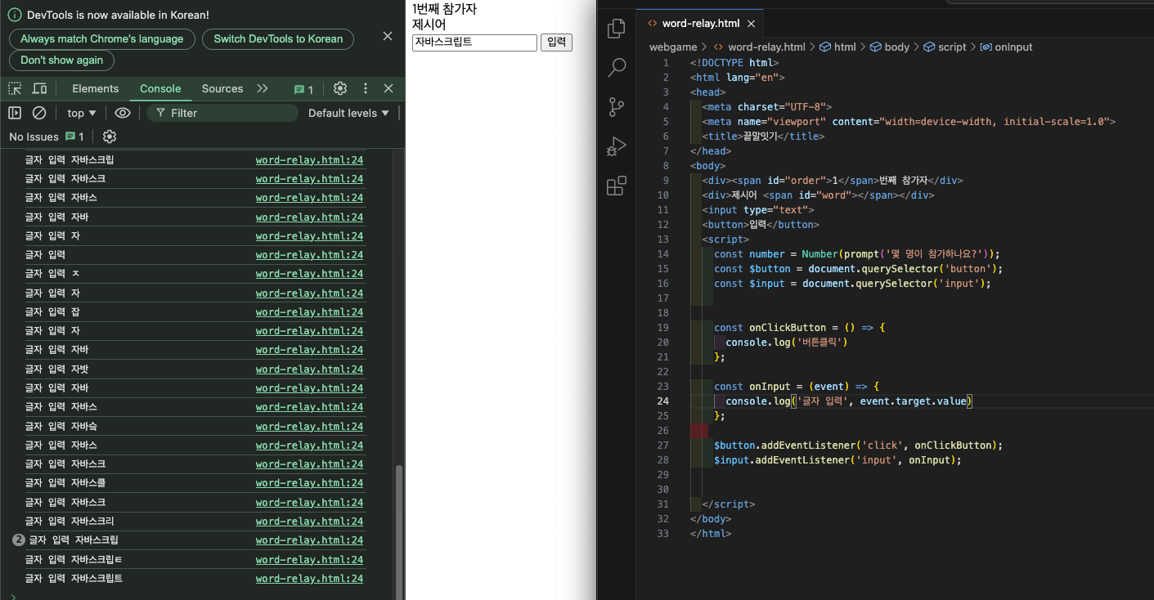Click the $button.addEventListener code line
Image resolution: width=1154 pixels, height=600 pixels.
point(858,445)
